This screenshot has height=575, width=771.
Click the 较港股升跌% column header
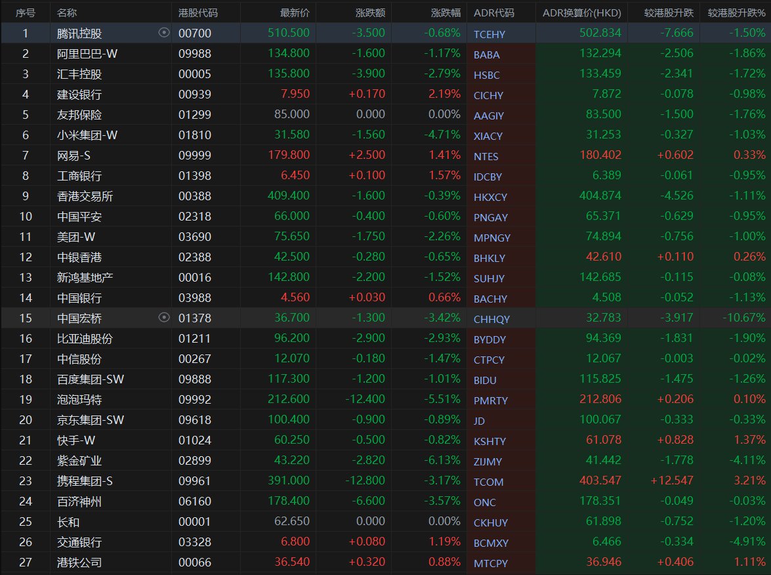(736, 12)
